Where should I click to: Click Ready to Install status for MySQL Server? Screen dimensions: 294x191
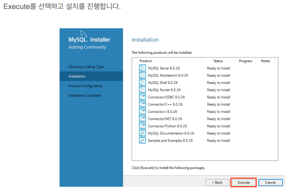[218, 68]
